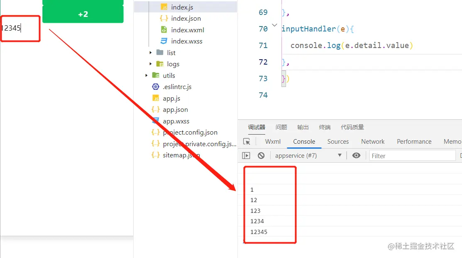The height and width of the screenshot is (258, 462).
Task: Open the Memory devtools tab
Action: 452,142
